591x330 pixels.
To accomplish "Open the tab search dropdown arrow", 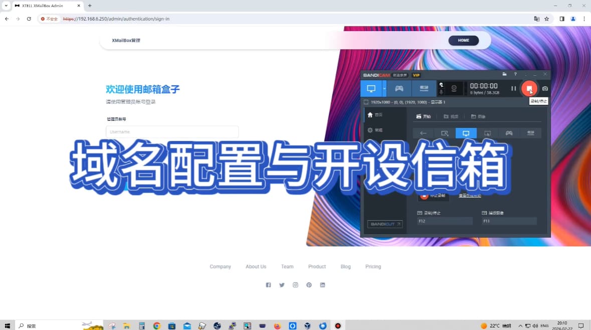I will point(6,6).
